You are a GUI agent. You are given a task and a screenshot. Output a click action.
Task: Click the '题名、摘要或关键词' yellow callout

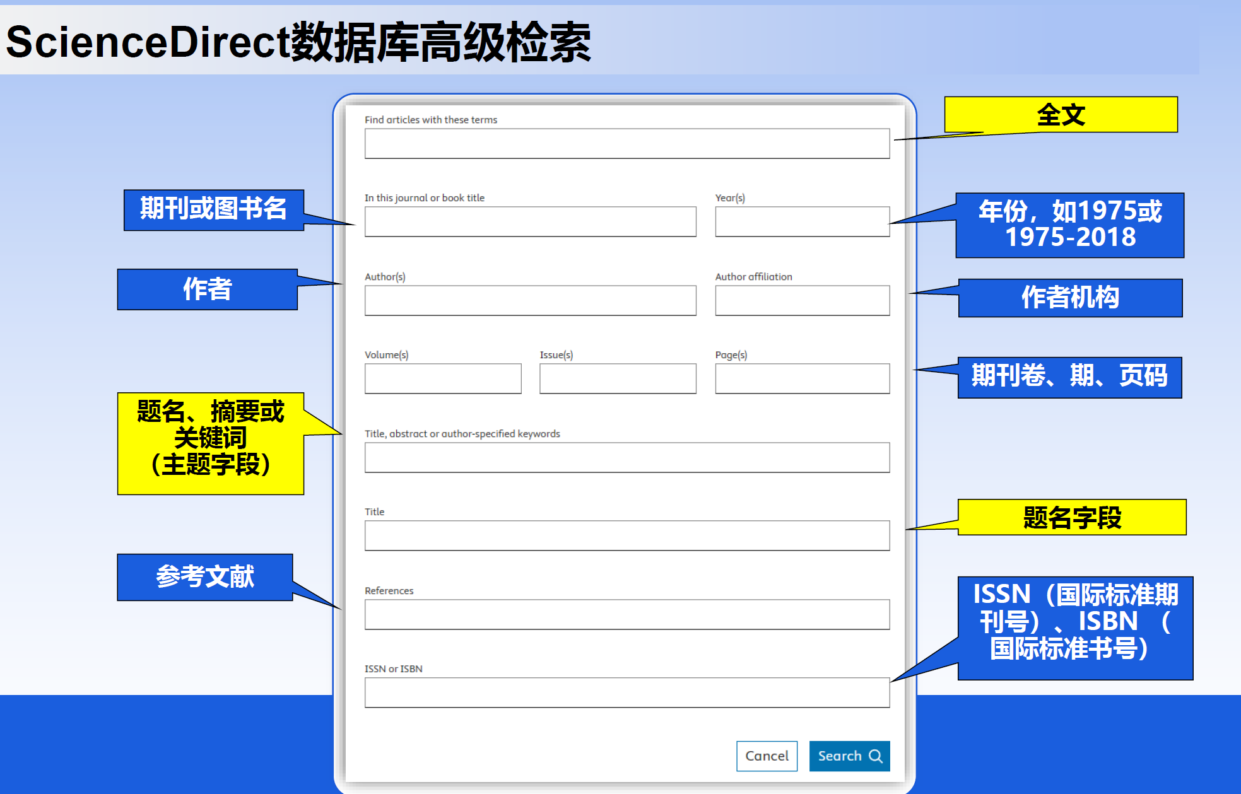pyautogui.click(x=211, y=443)
